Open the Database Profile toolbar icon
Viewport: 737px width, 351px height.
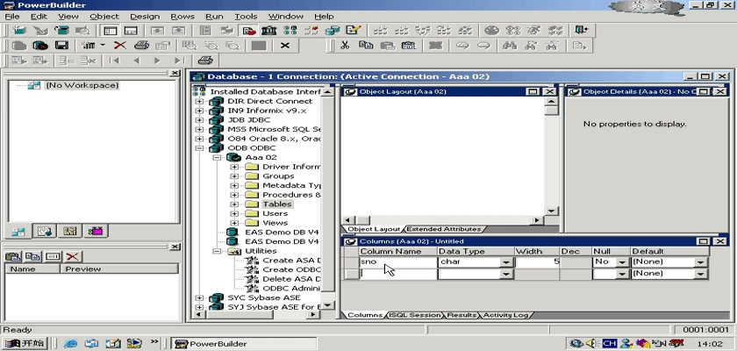pos(290,31)
